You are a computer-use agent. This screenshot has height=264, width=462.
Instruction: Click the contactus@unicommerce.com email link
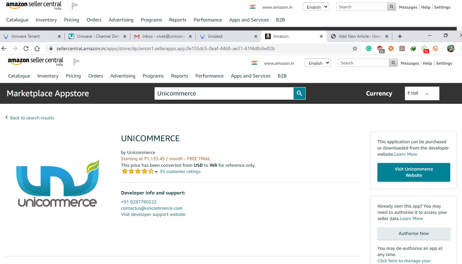pyautogui.click(x=151, y=208)
